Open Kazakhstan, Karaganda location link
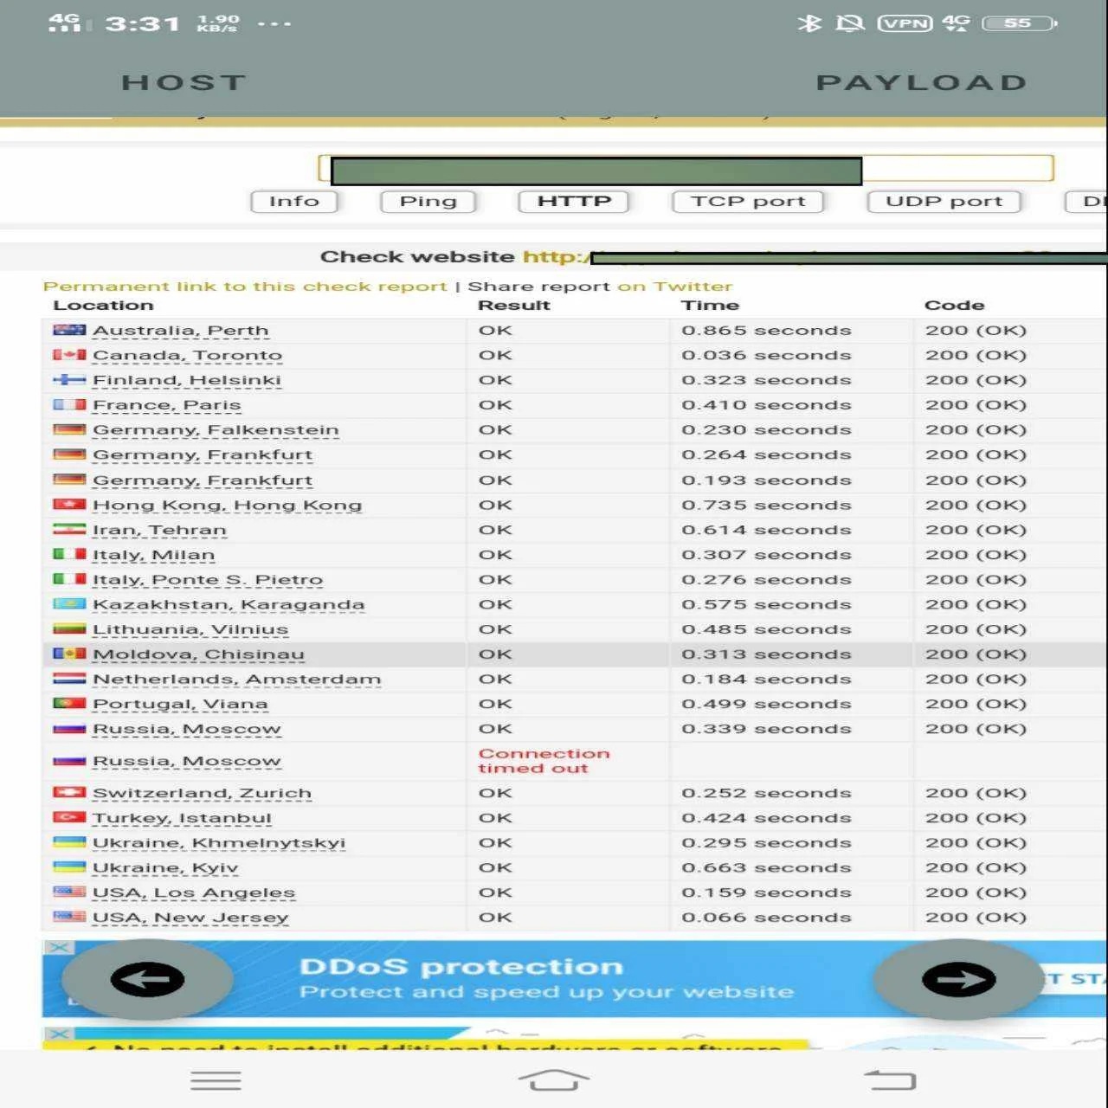The height and width of the screenshot is (1108, 1108). [x=229, y=605]
